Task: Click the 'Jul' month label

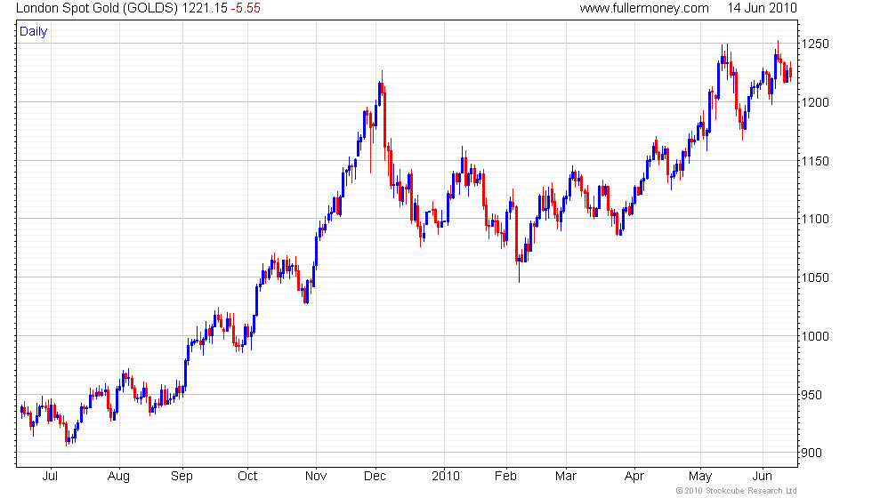Action: 50,476
